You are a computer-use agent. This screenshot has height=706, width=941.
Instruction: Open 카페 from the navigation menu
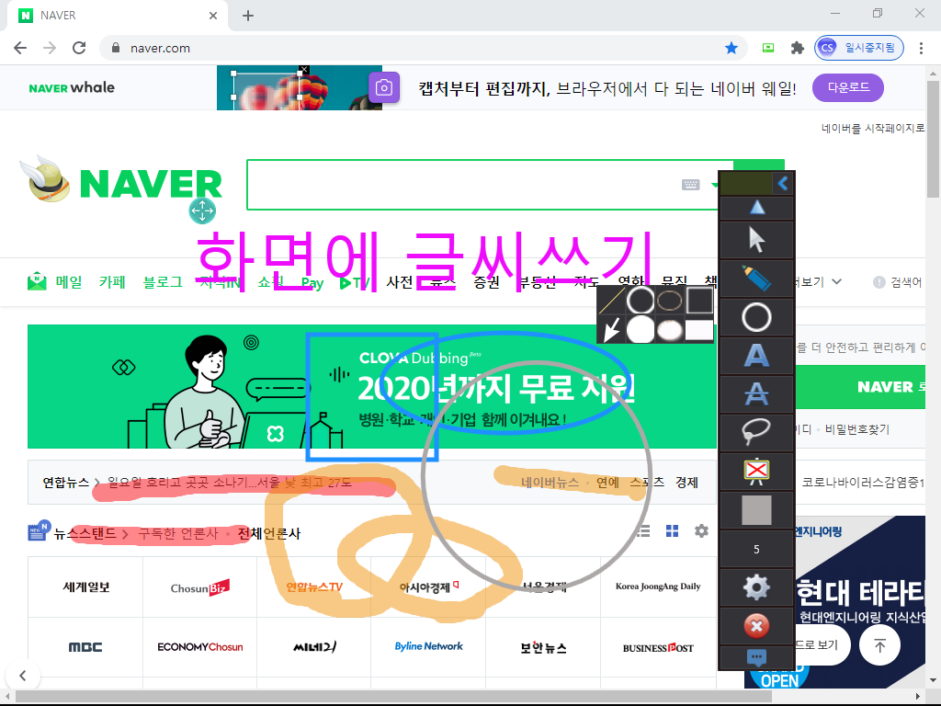click(x=112, y=281)
